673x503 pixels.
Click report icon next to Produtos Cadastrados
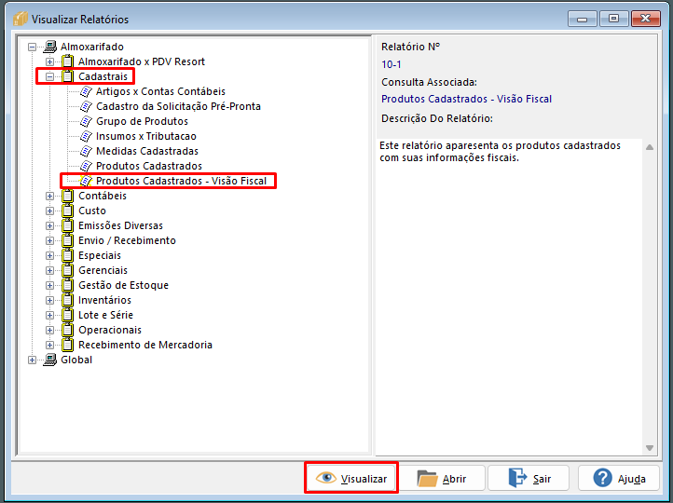87,166
